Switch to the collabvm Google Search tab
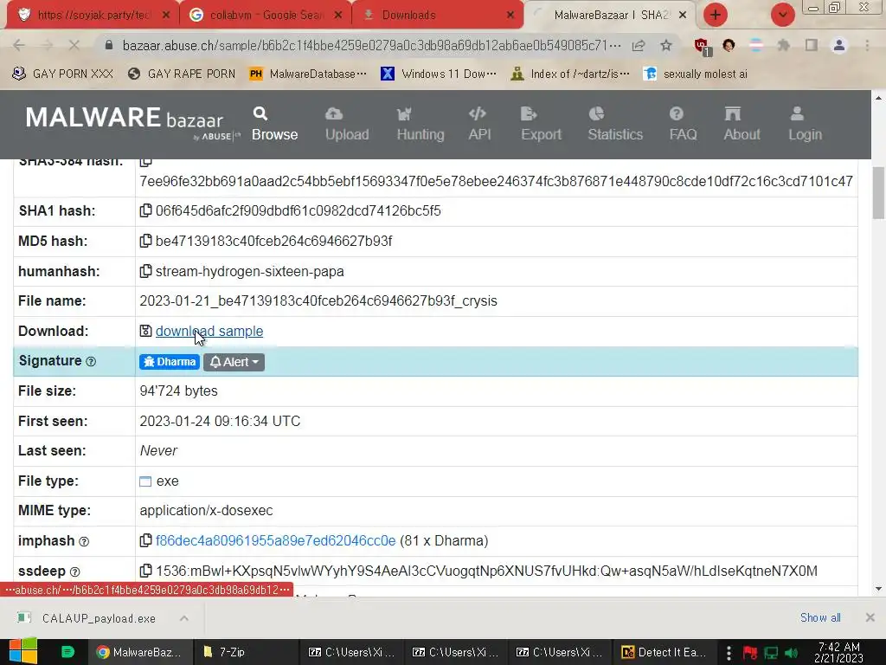The height and width of the screenshot is (665, 886). pyautogui.click(x=266, y=16)
